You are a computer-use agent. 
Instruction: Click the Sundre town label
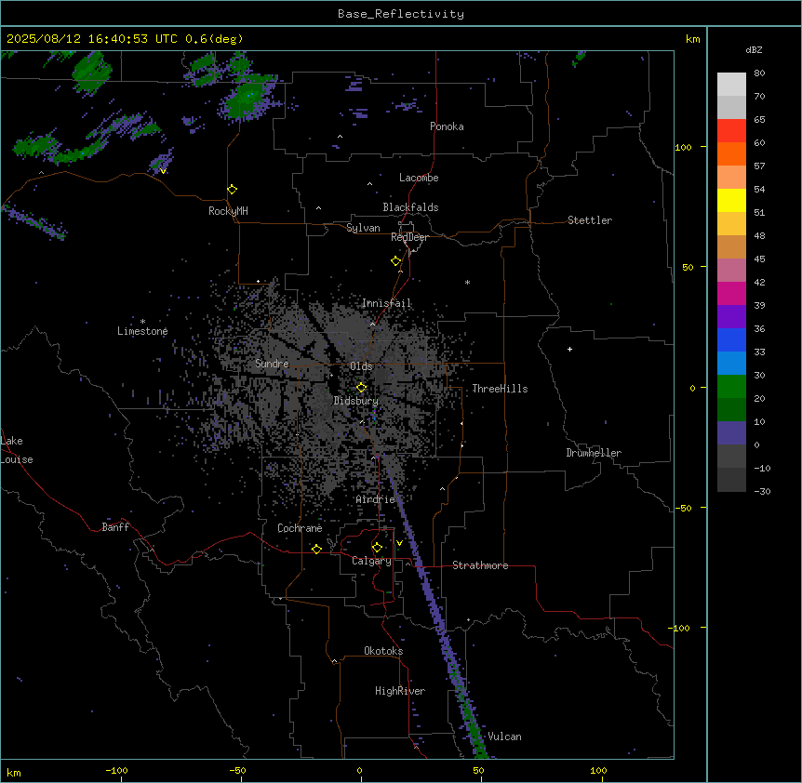tap(272, 364)
